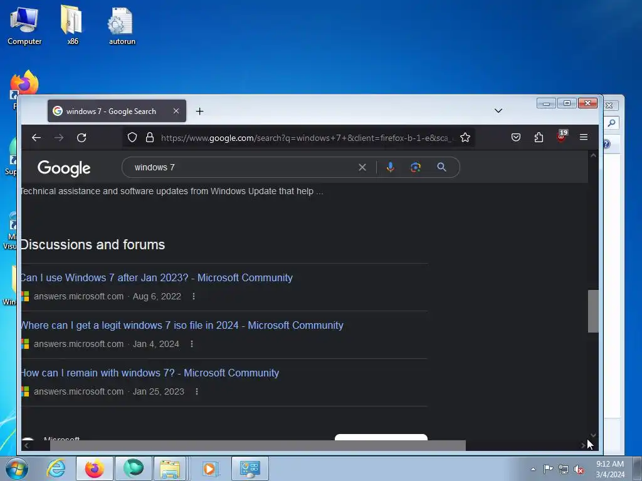Click the Discussions and forums heading
642x481 pixels.
[x=93, y=245]
